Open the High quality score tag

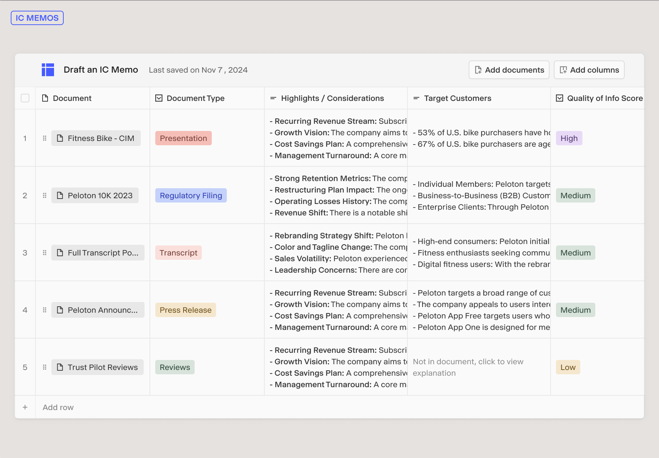coord(569,138)
